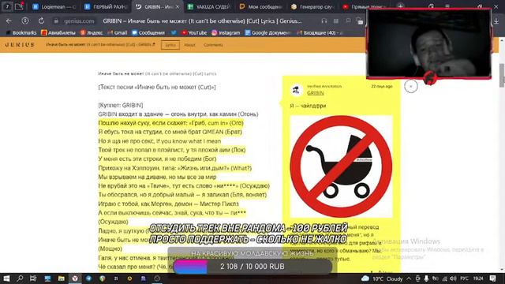Screen dimensions: 505x284
Task: Click lyric line 'Жизнь или дым?'
Action: point(175,168)
